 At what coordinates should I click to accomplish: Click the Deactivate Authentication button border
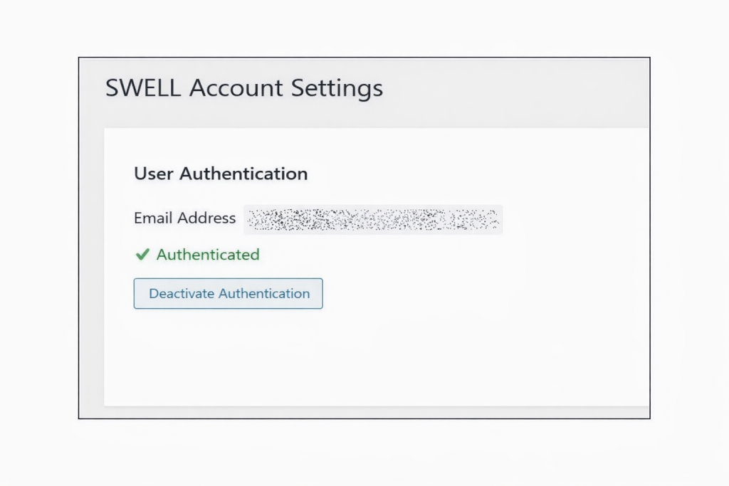(228, 280)
